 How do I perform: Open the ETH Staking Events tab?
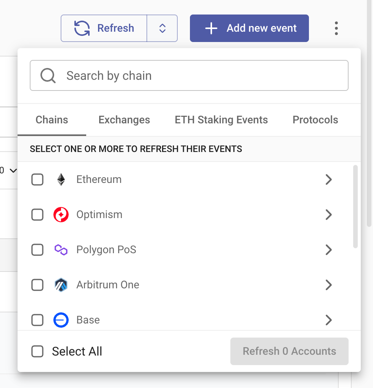221,120
